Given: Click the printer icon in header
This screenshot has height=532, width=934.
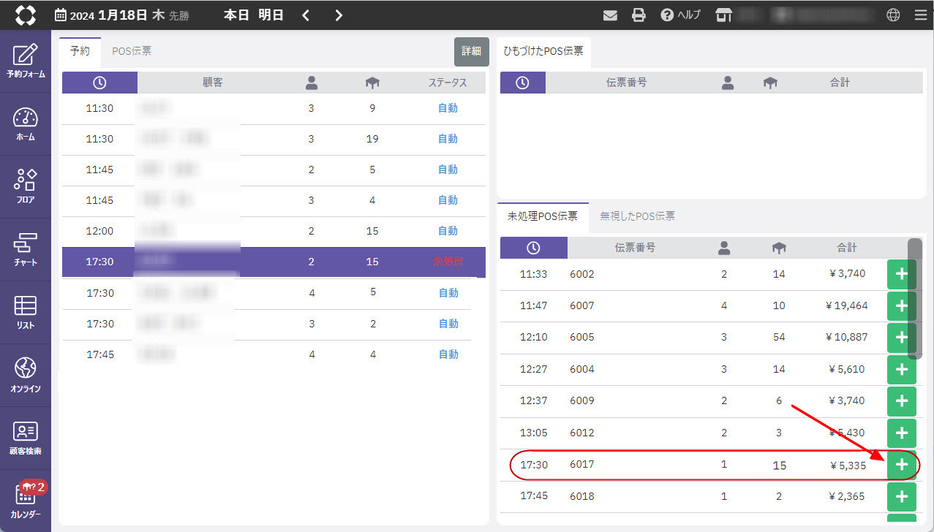Looking at the screenshot, I should point(639,15).
